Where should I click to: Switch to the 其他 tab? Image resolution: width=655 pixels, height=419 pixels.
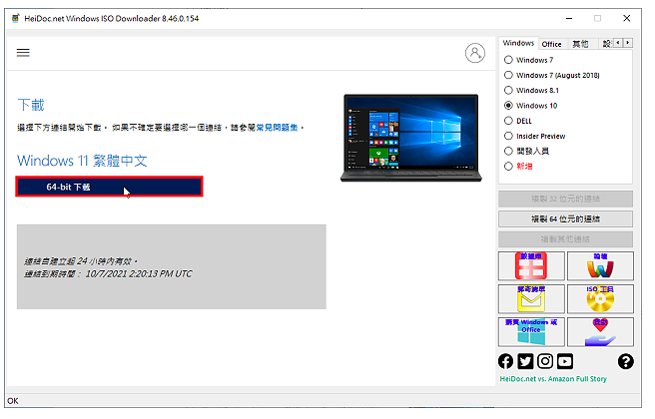coord(580,44)
